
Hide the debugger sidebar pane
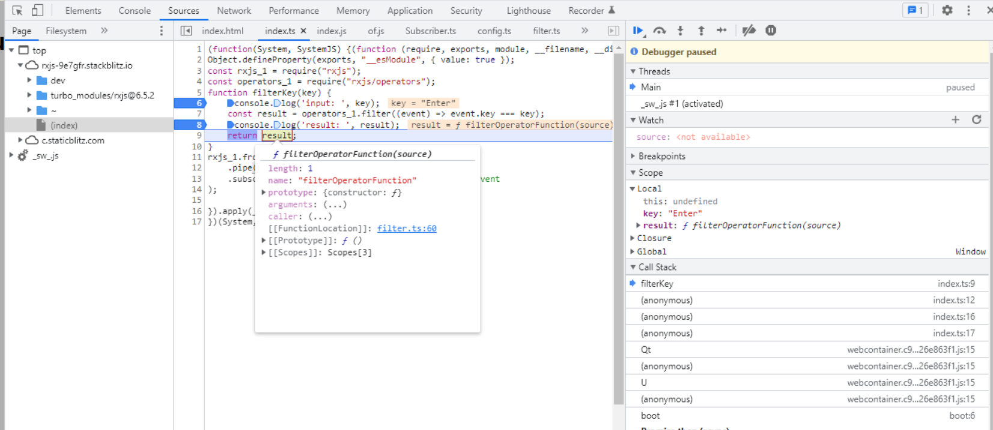(x=613, y=31)
